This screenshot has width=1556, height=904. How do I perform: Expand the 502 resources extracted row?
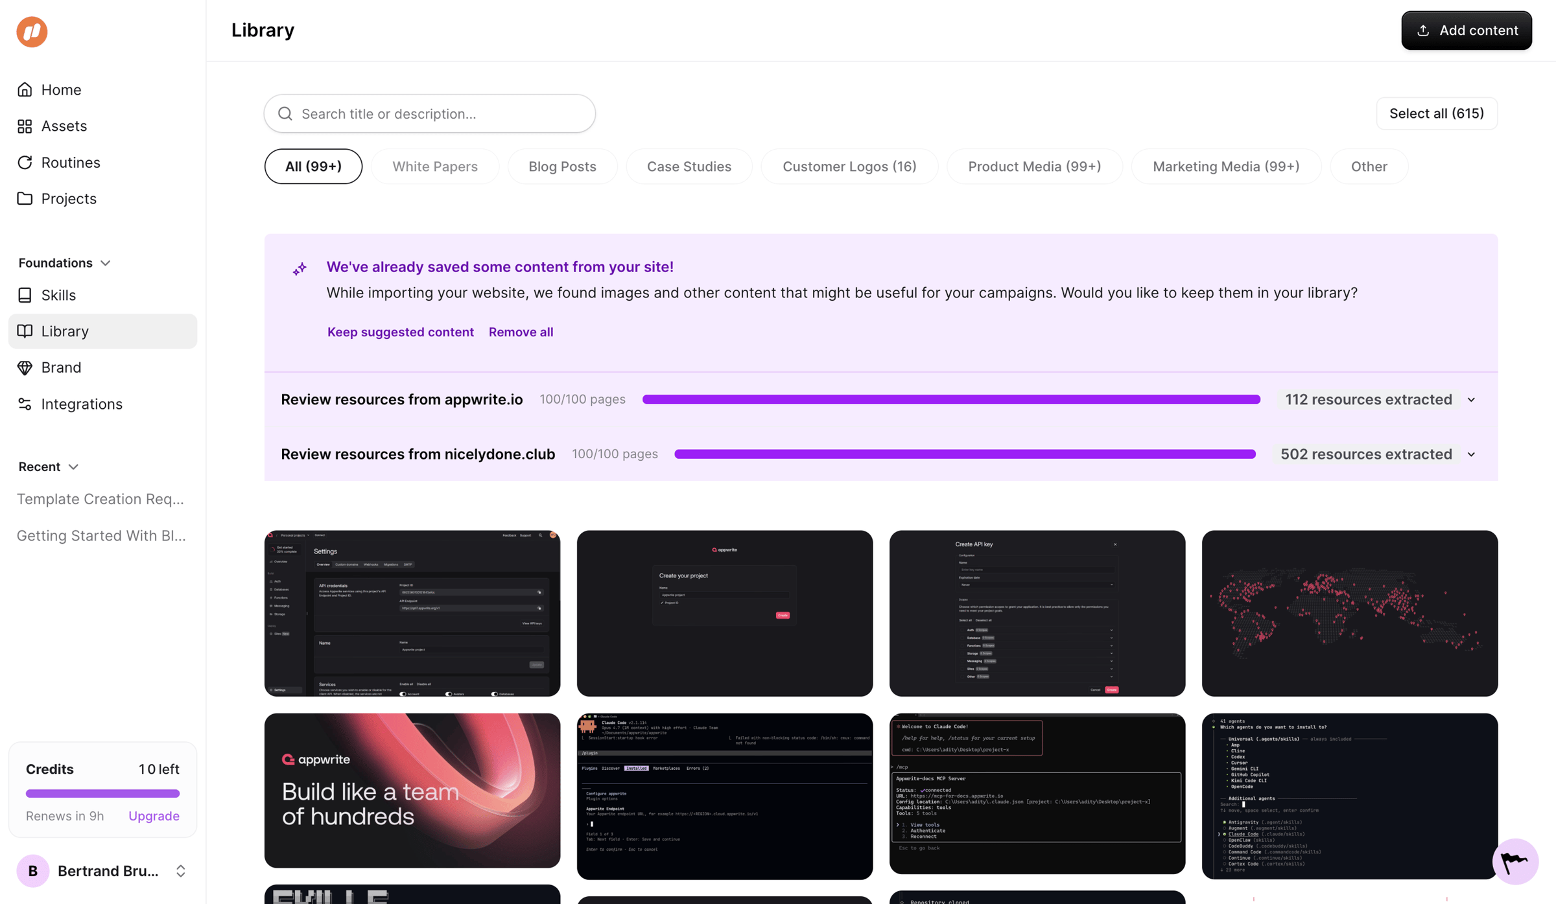point(1471,454)
